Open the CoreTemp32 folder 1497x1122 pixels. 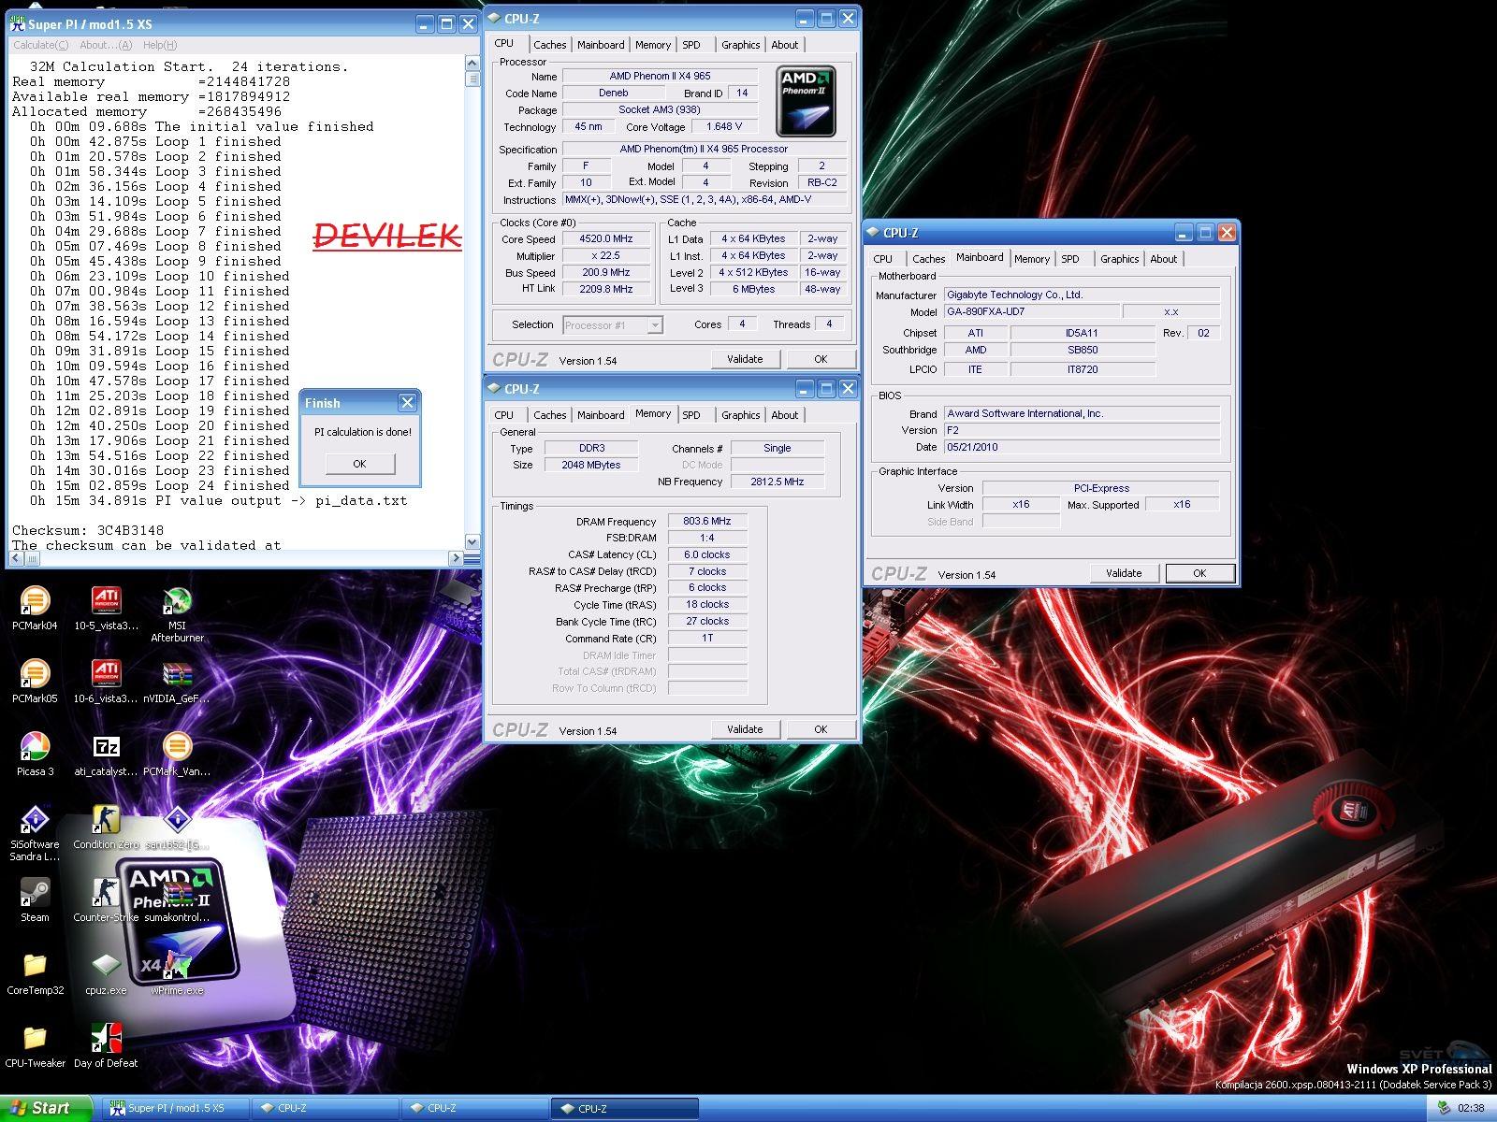(35, 973)
